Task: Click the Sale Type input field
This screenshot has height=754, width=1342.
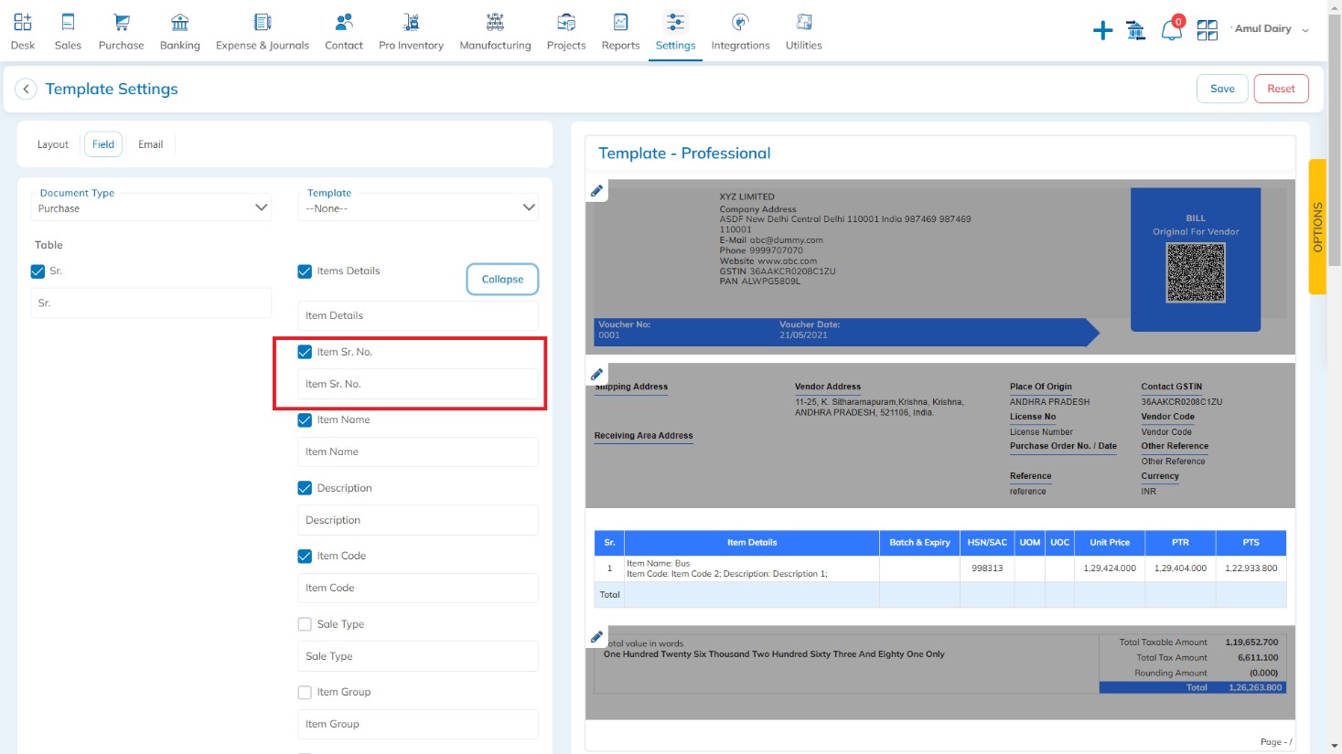Action: pyautogui.click(x=418, y=656)
